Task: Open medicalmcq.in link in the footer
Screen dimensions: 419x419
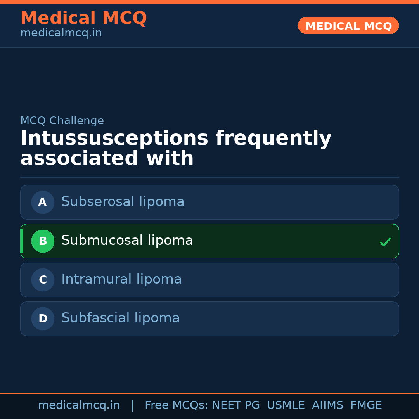Action: [79, 405]
